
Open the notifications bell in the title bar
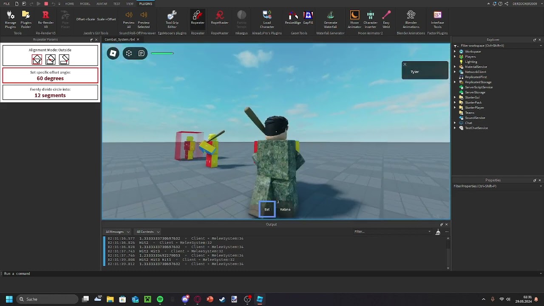pos(494,4)
